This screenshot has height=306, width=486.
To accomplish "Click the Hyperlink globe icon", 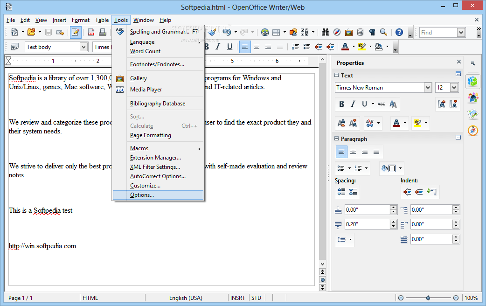I will tap(265, 32).
